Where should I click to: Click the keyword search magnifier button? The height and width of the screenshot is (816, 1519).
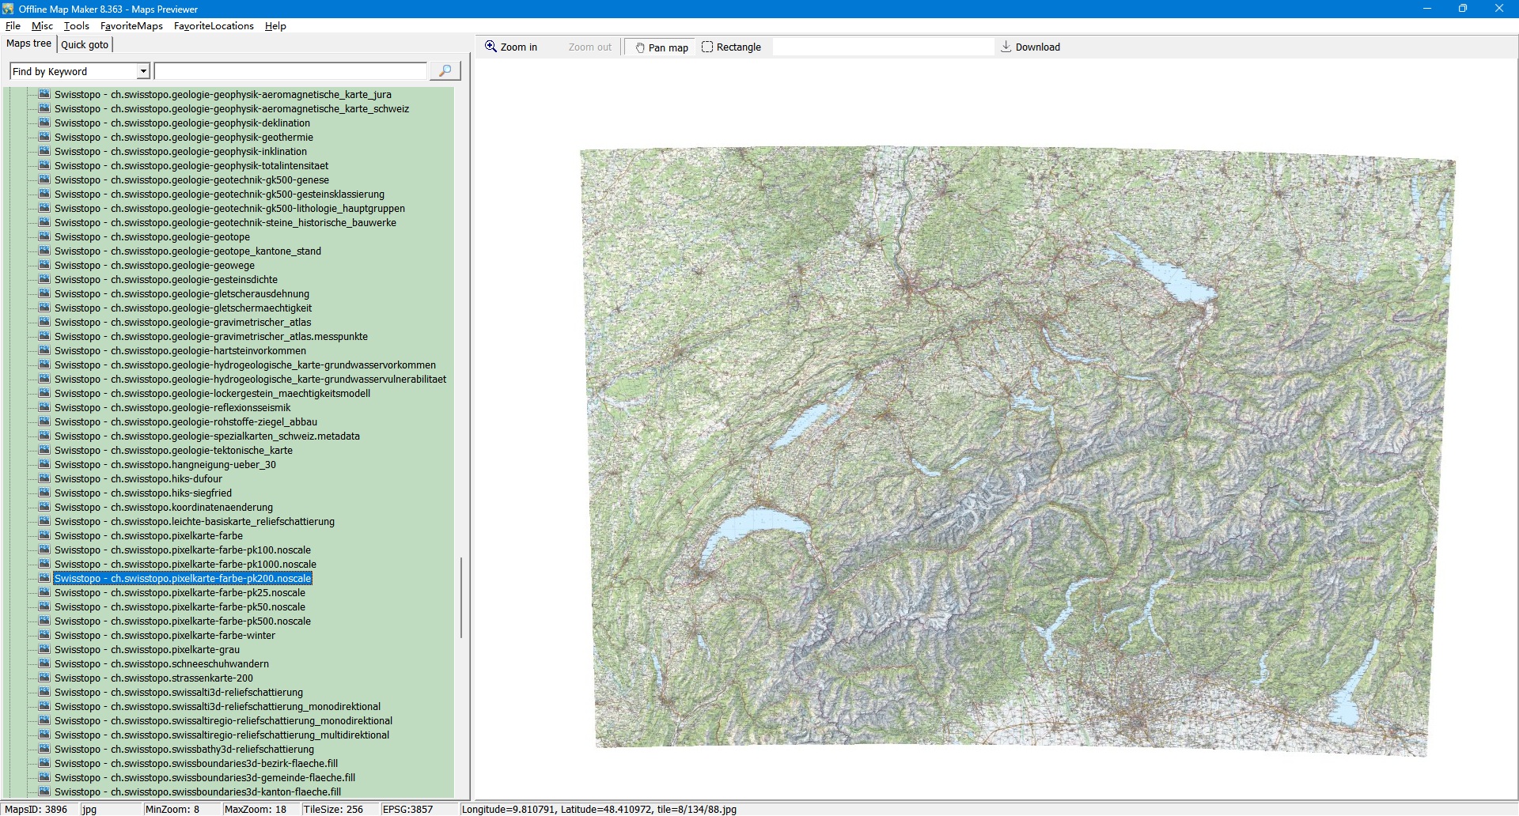coord(445,71)
